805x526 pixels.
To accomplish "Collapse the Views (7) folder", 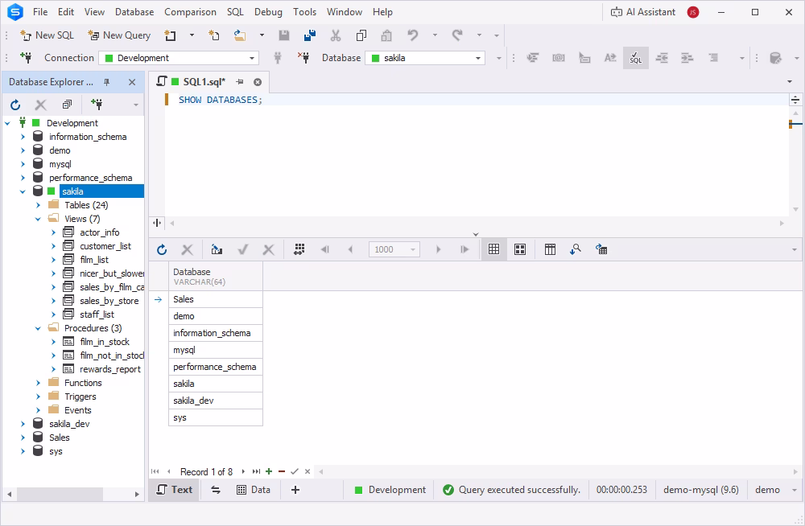I will pyautogui.click(x=38, y=219).
